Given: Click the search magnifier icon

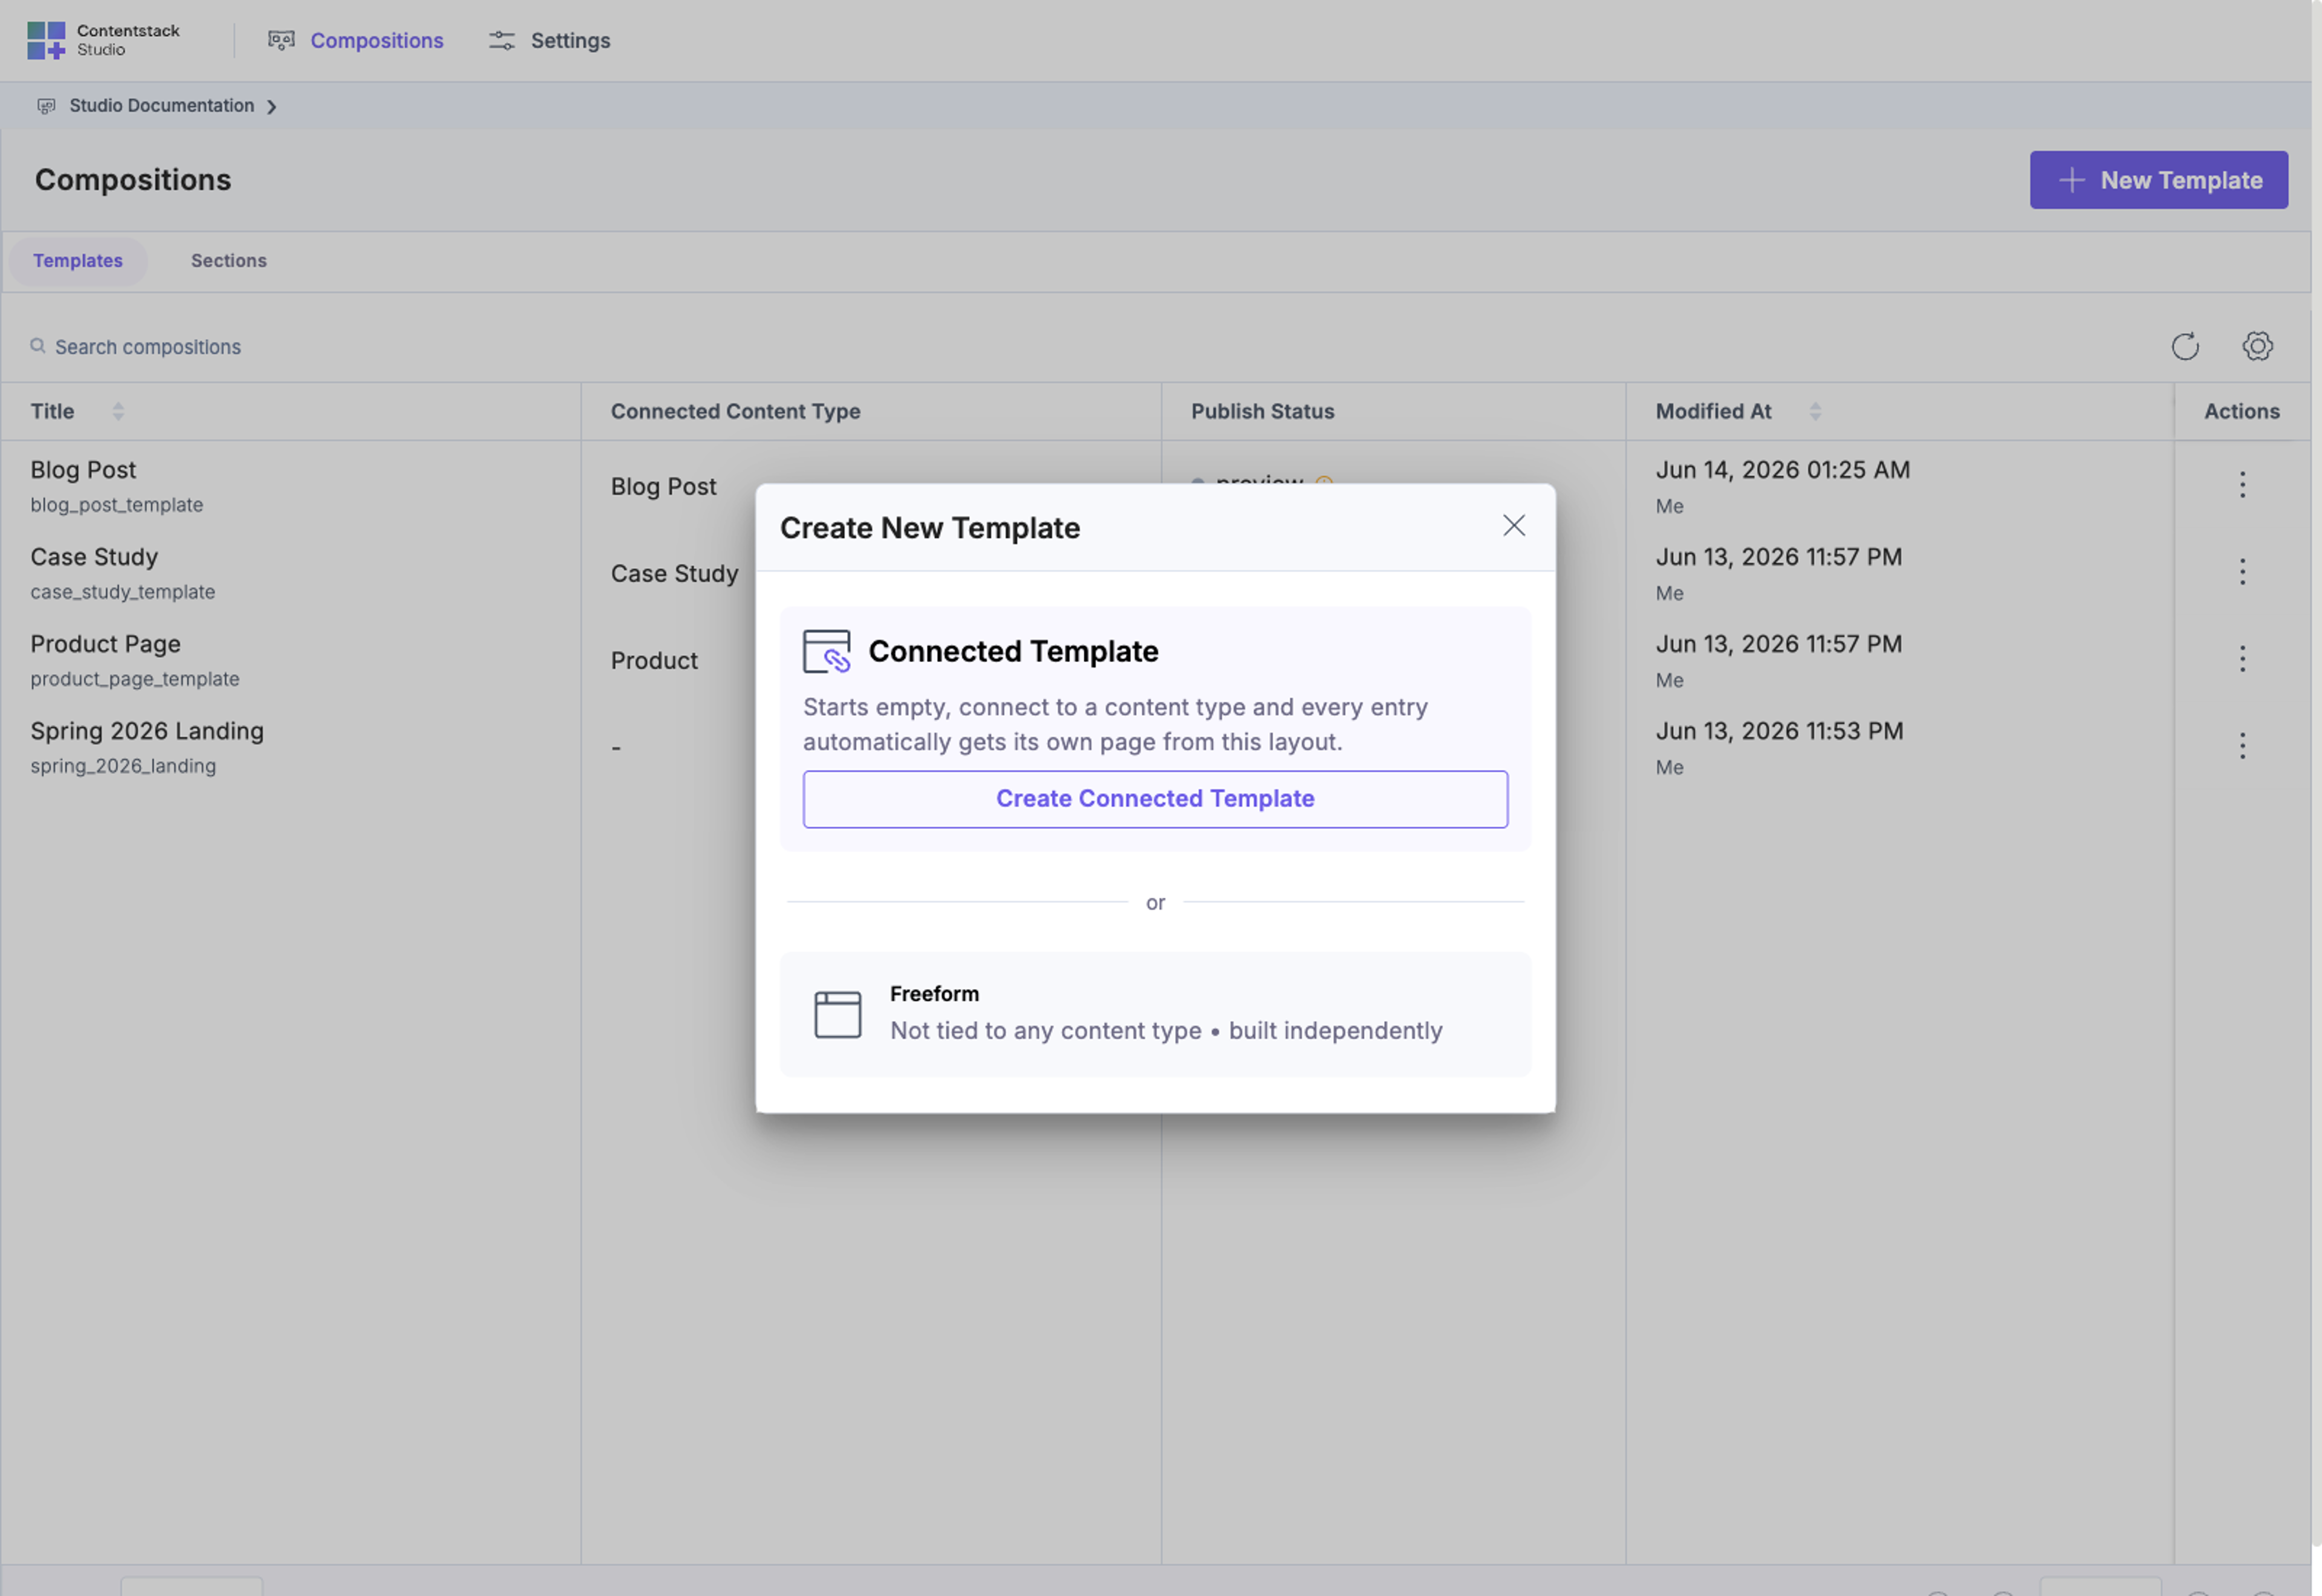Looking at the screenshot, I should 38,346.
